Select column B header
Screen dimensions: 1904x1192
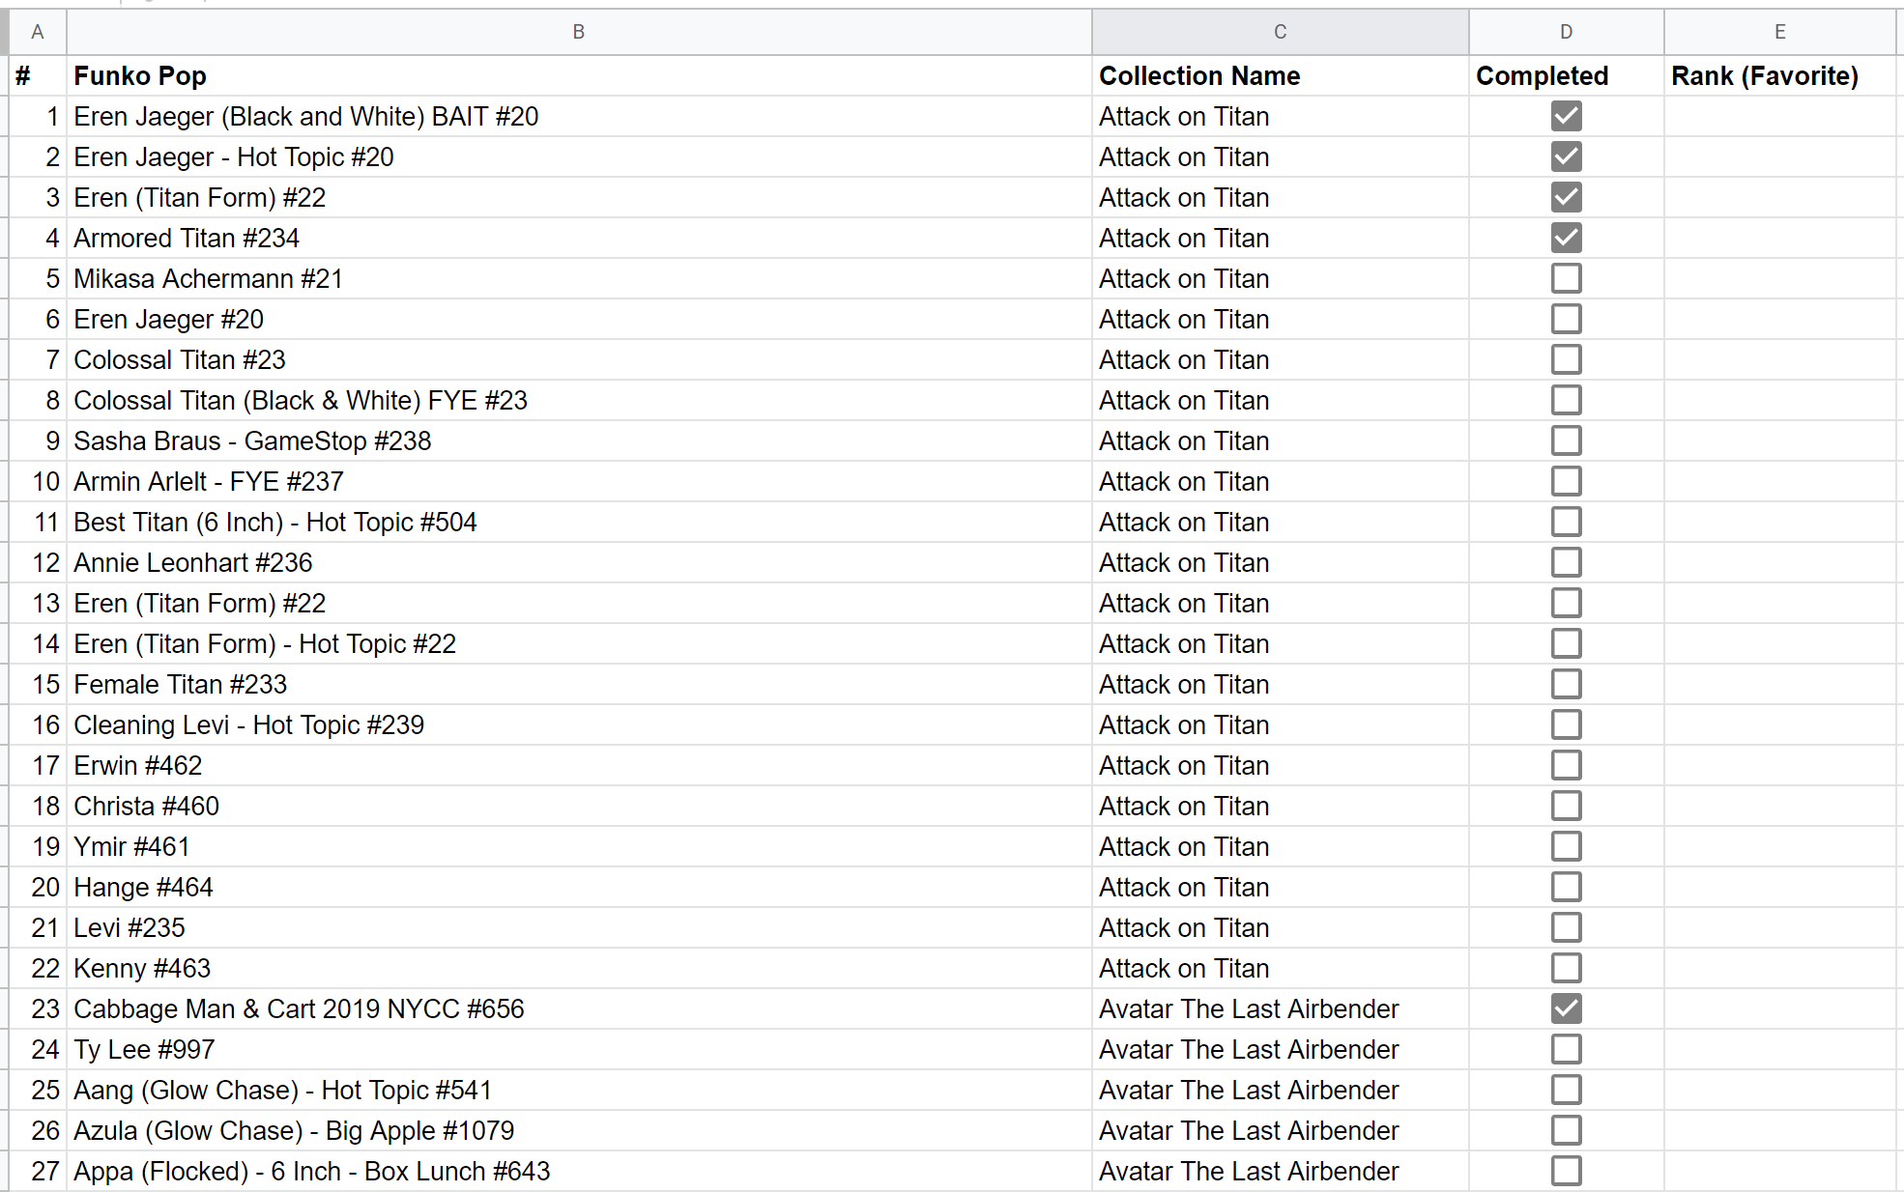click(x=578, y=32)
